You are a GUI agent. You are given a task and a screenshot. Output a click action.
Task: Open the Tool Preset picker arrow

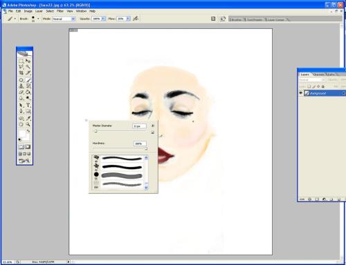15,19
